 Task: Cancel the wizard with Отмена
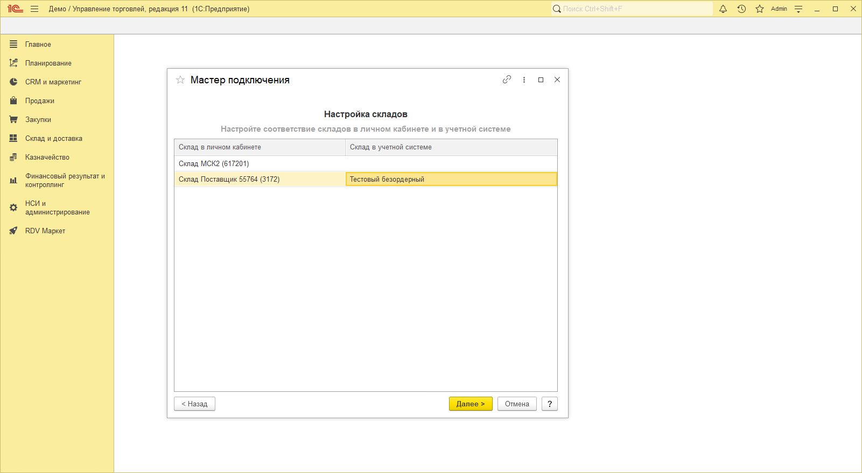click(517, 404)
